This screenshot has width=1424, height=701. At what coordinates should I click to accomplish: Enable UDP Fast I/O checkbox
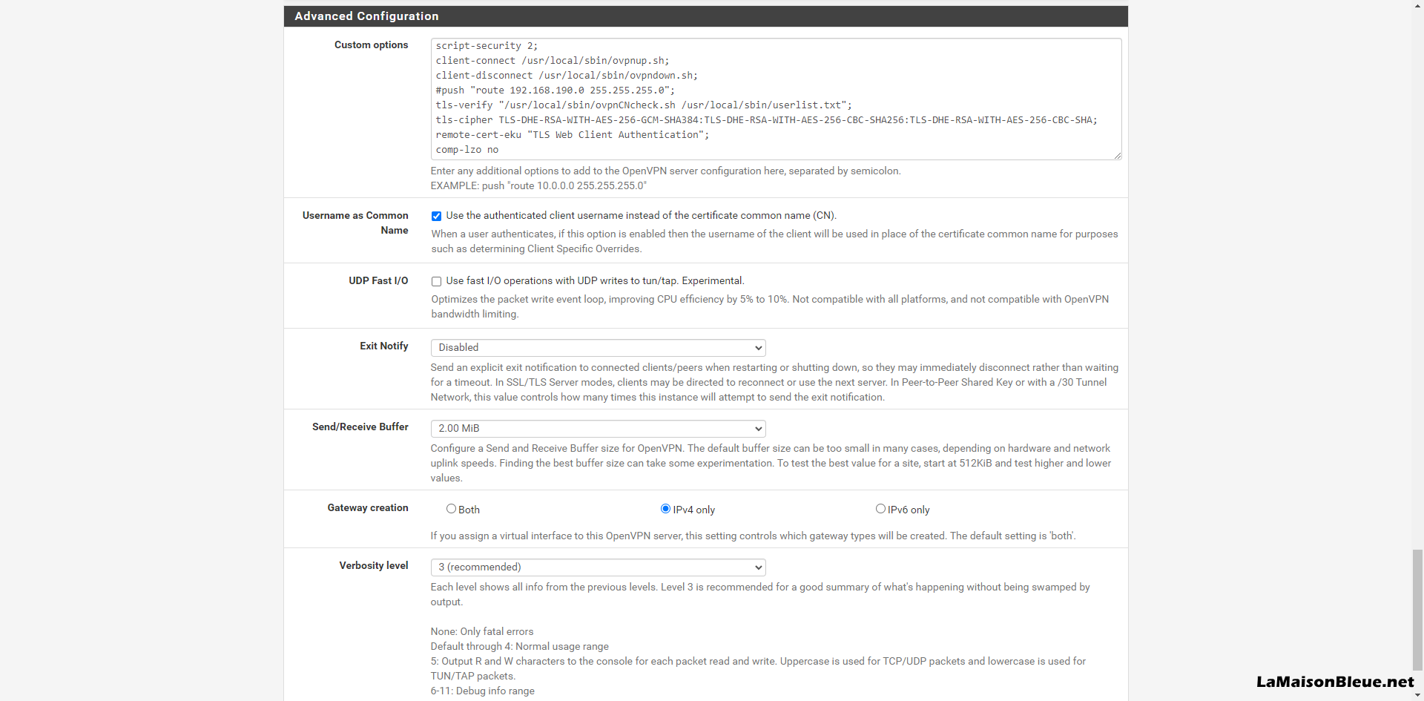coord(436,281)
